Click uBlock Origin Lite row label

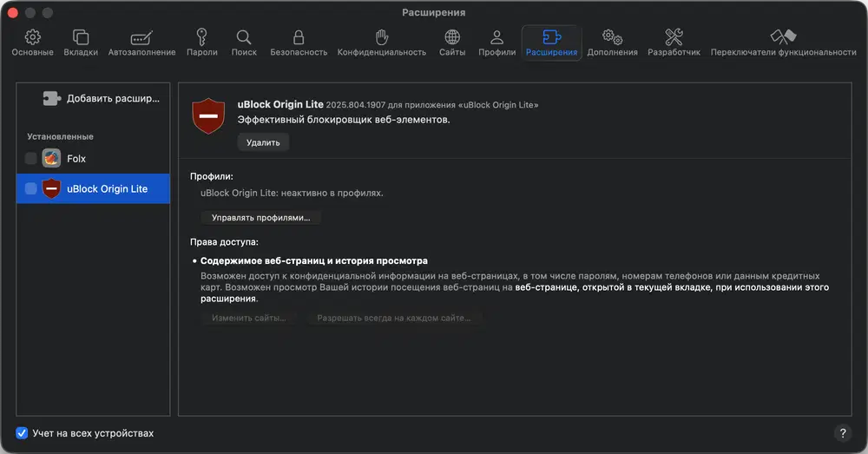click(108, 188)
